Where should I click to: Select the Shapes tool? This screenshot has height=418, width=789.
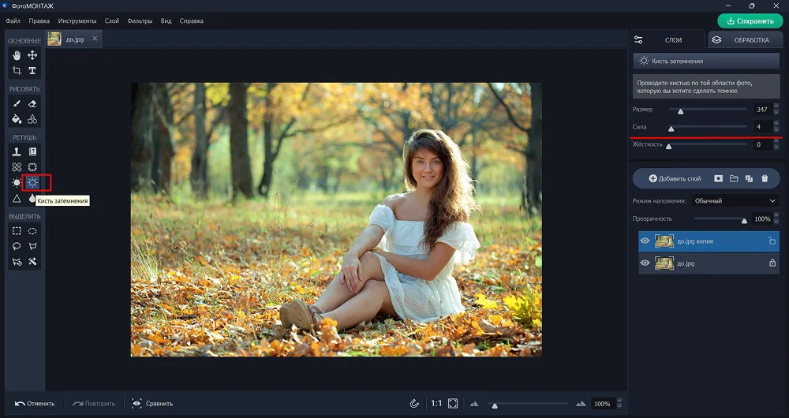[32, 119]
